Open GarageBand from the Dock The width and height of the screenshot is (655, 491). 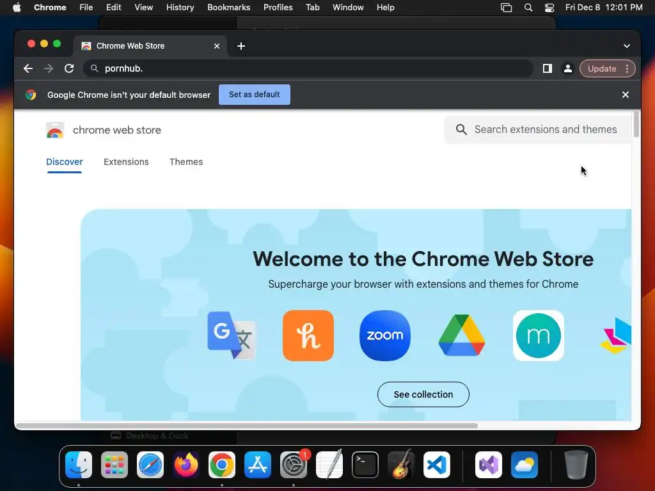click(x=401, y=465)
